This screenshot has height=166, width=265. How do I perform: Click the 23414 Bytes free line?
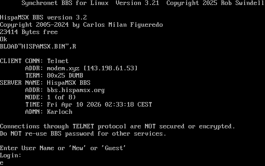[x=29, y=32]
